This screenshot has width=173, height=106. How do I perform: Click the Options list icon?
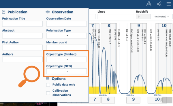[48, 79]
